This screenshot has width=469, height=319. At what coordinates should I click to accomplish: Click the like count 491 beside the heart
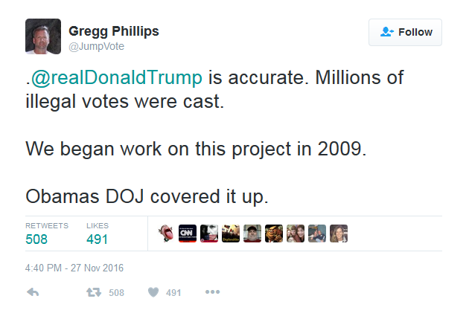173,292
